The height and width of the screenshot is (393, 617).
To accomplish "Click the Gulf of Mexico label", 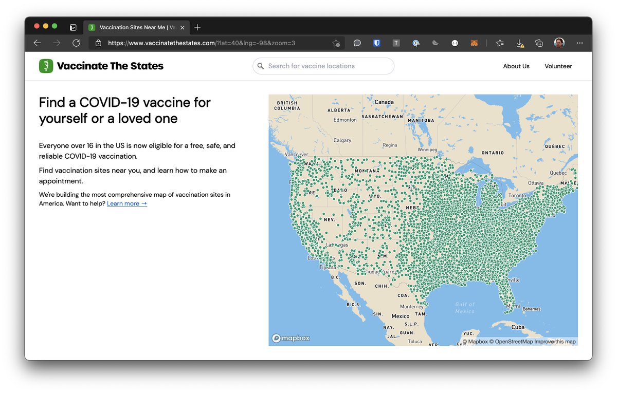I will coord(465,308).
